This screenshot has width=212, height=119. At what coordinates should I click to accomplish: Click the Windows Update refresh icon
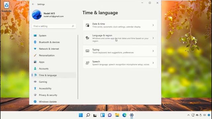point(35,101)
